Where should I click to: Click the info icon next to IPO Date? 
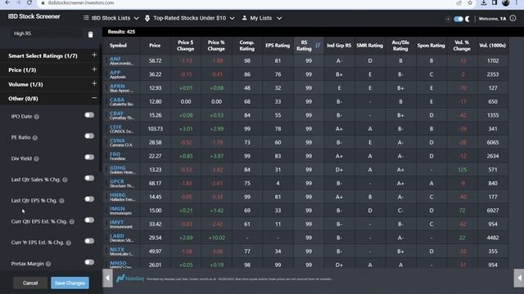point(37,117)
